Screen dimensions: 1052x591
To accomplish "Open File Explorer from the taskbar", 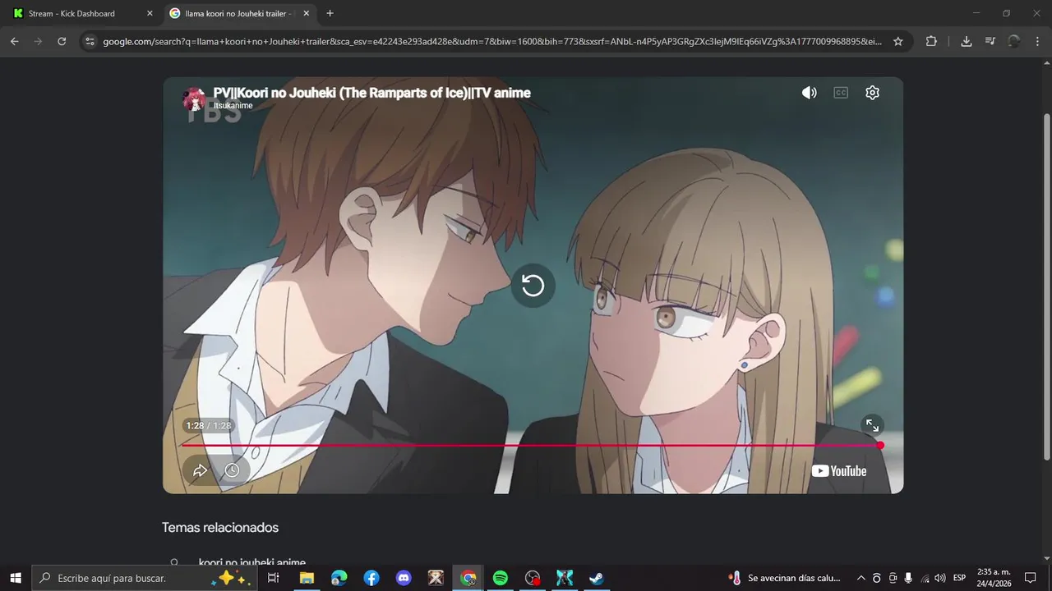I will click(x=307, y=578).
